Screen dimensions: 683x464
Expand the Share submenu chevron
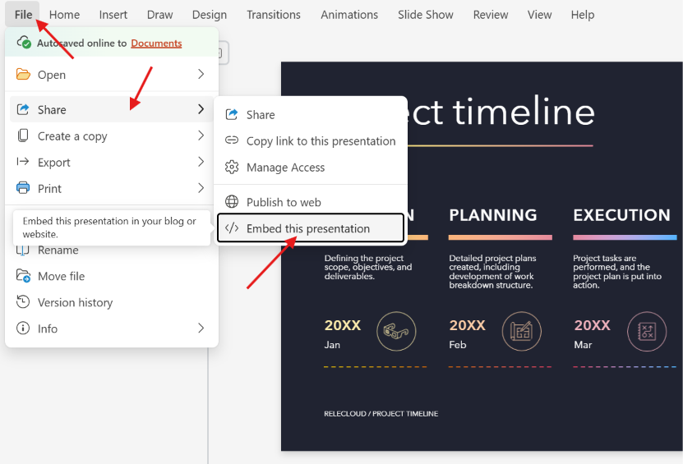point(201,109)
